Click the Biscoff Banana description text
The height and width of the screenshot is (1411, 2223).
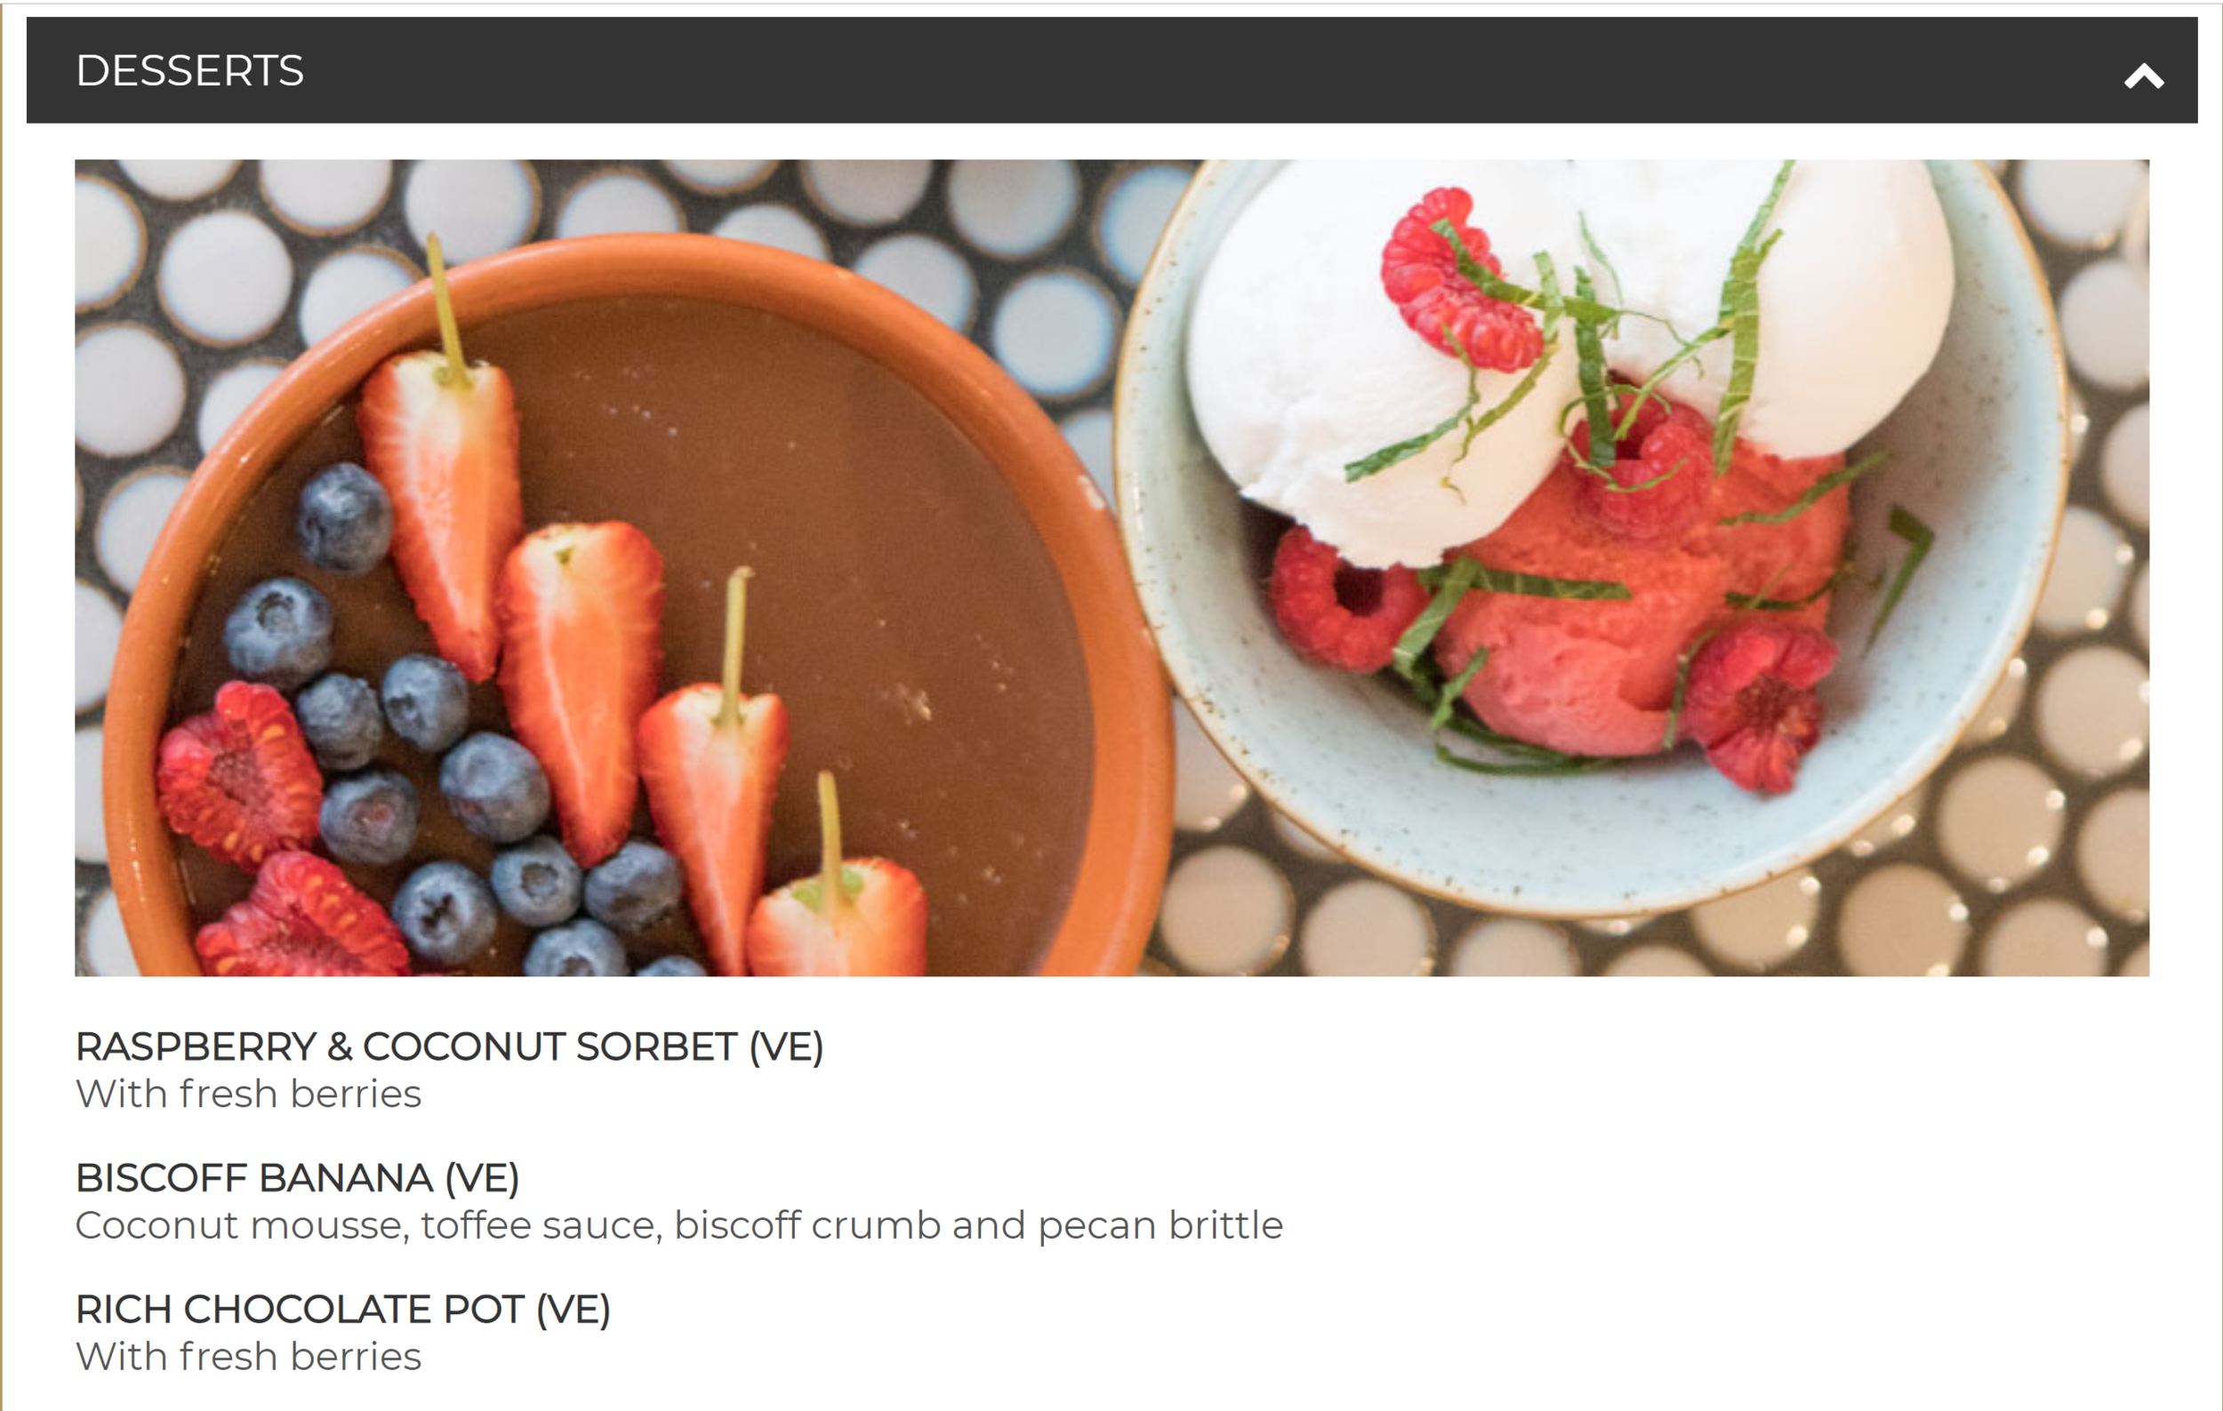coord(678,1225)
